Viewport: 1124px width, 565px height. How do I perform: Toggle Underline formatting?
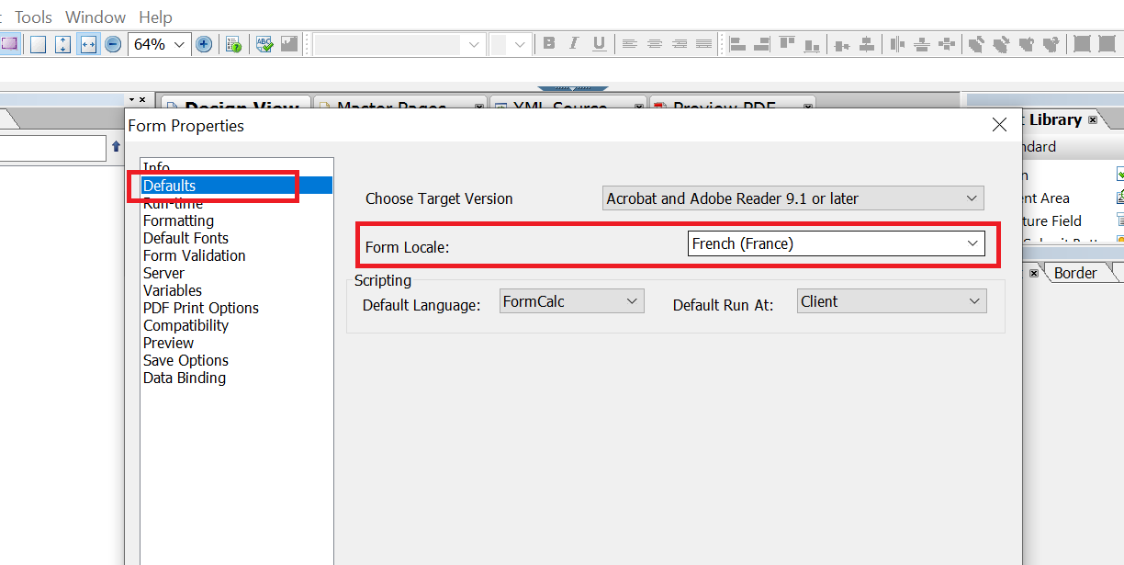(599, 43)
